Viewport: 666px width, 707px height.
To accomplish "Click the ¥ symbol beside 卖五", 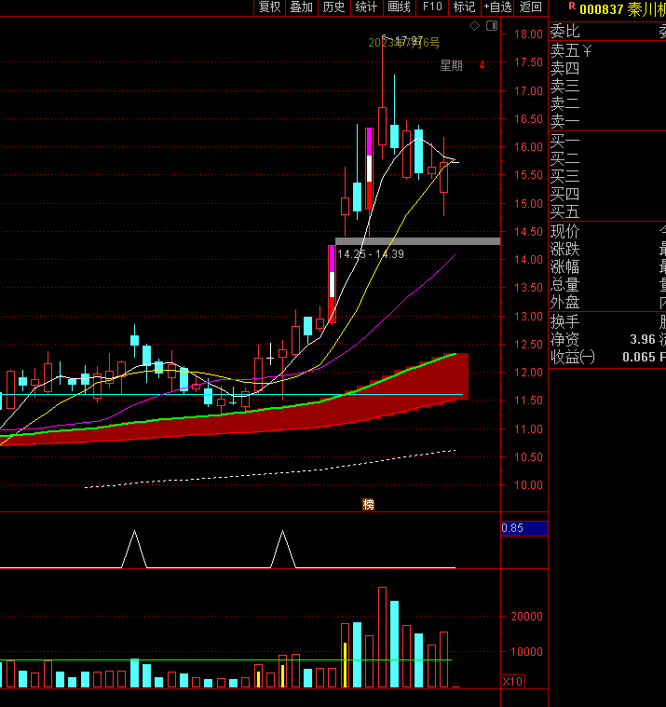I will tap(587, 50).
